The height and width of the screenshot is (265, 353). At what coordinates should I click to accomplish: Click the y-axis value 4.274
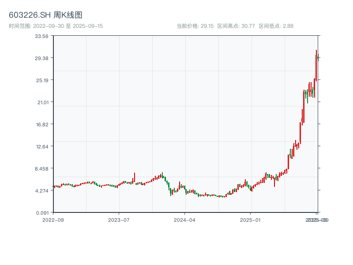42,191
